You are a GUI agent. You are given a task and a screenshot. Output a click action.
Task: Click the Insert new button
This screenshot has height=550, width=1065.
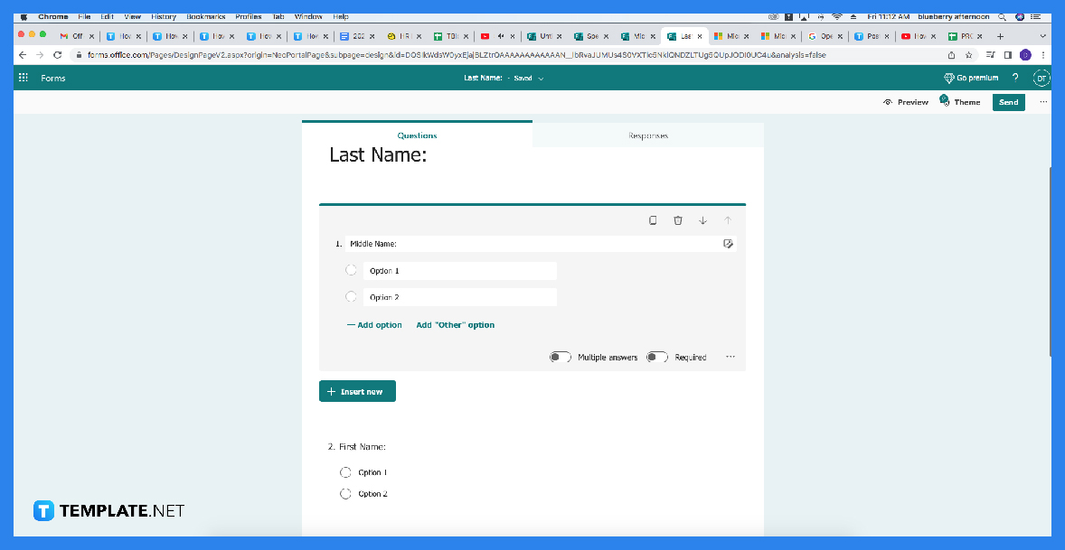[357, 391]
